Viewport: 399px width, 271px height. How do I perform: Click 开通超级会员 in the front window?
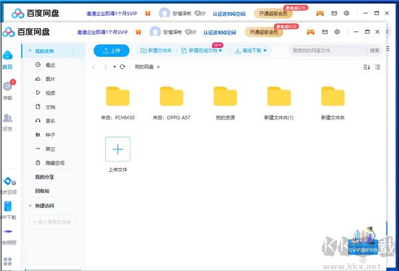pos(263,32)
